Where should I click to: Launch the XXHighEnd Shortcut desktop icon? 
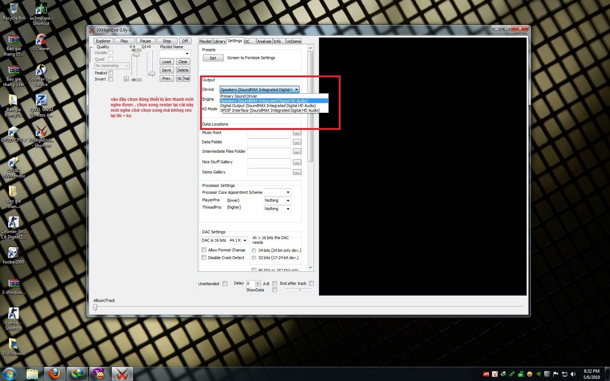[41, 136]
